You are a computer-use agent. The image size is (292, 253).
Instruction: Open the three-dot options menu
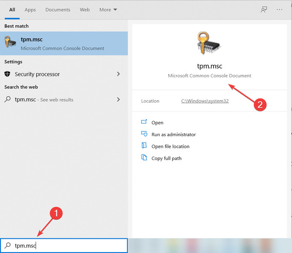point(279,10)
